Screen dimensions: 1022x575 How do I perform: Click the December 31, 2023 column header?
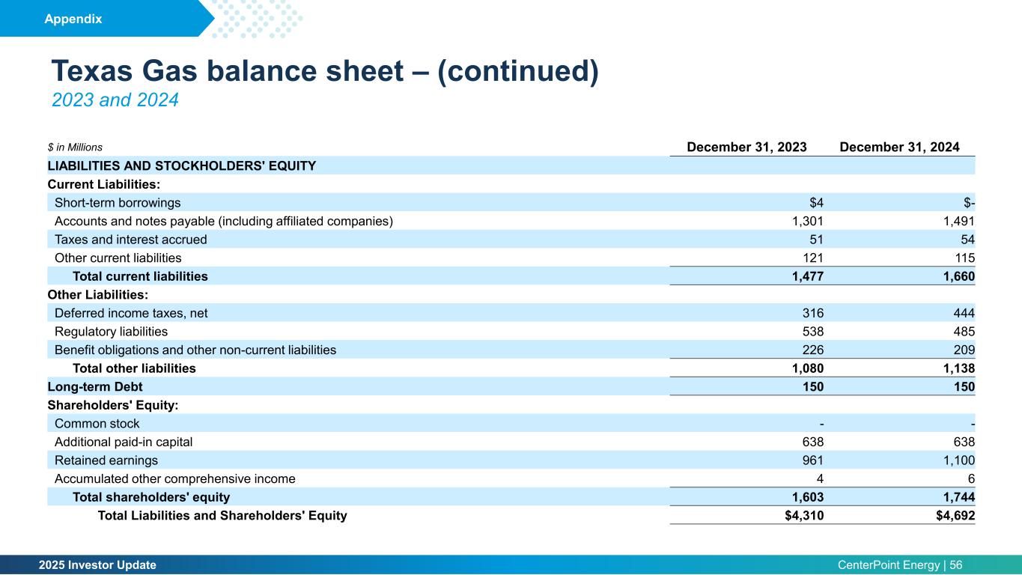pyautogui.click(x=746, y=147)
